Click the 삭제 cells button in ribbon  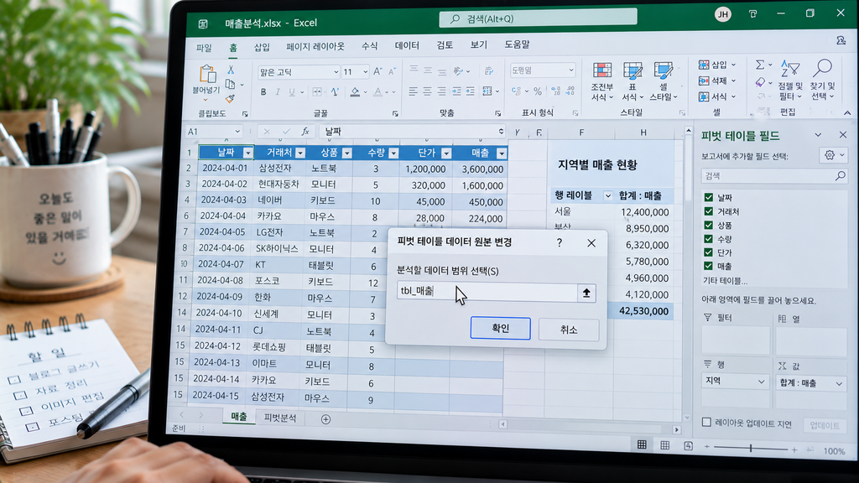pyautogui.click(x=716, y=80)
